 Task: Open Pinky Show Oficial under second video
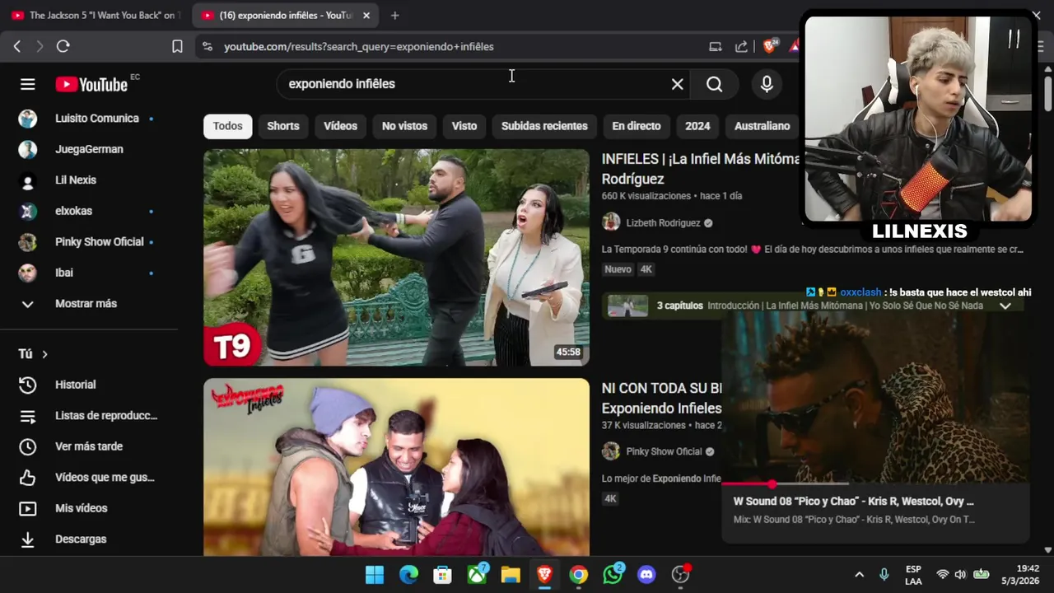[664, 451]
